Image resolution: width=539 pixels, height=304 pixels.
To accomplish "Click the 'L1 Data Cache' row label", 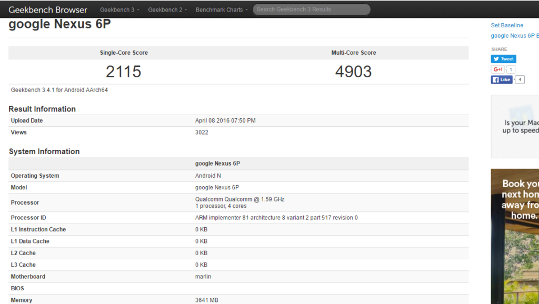I will 30,241.
